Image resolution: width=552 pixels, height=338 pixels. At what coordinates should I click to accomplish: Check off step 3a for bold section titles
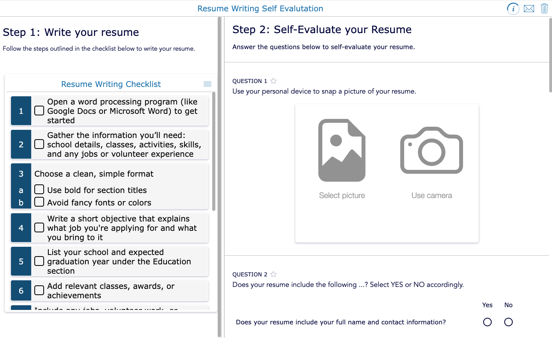coord(39,189)
